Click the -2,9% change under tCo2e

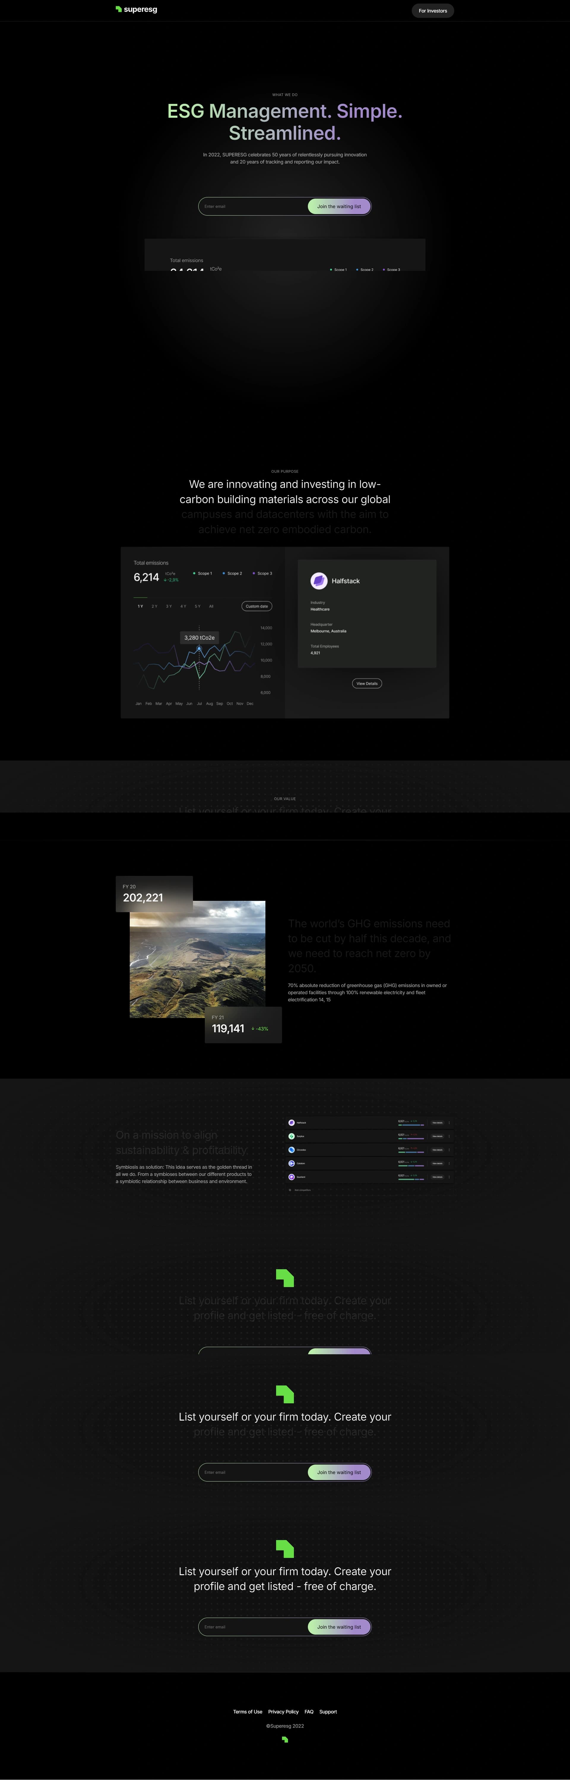171,580
